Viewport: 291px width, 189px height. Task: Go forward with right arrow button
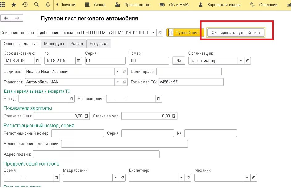(17, 18)
